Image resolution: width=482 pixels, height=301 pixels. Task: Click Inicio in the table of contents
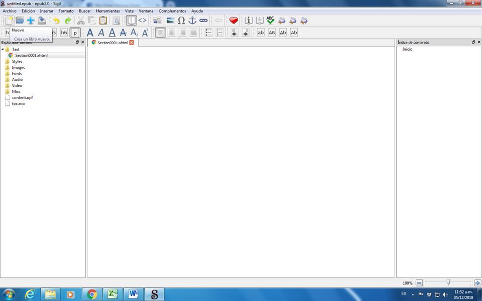click(407, 49)
